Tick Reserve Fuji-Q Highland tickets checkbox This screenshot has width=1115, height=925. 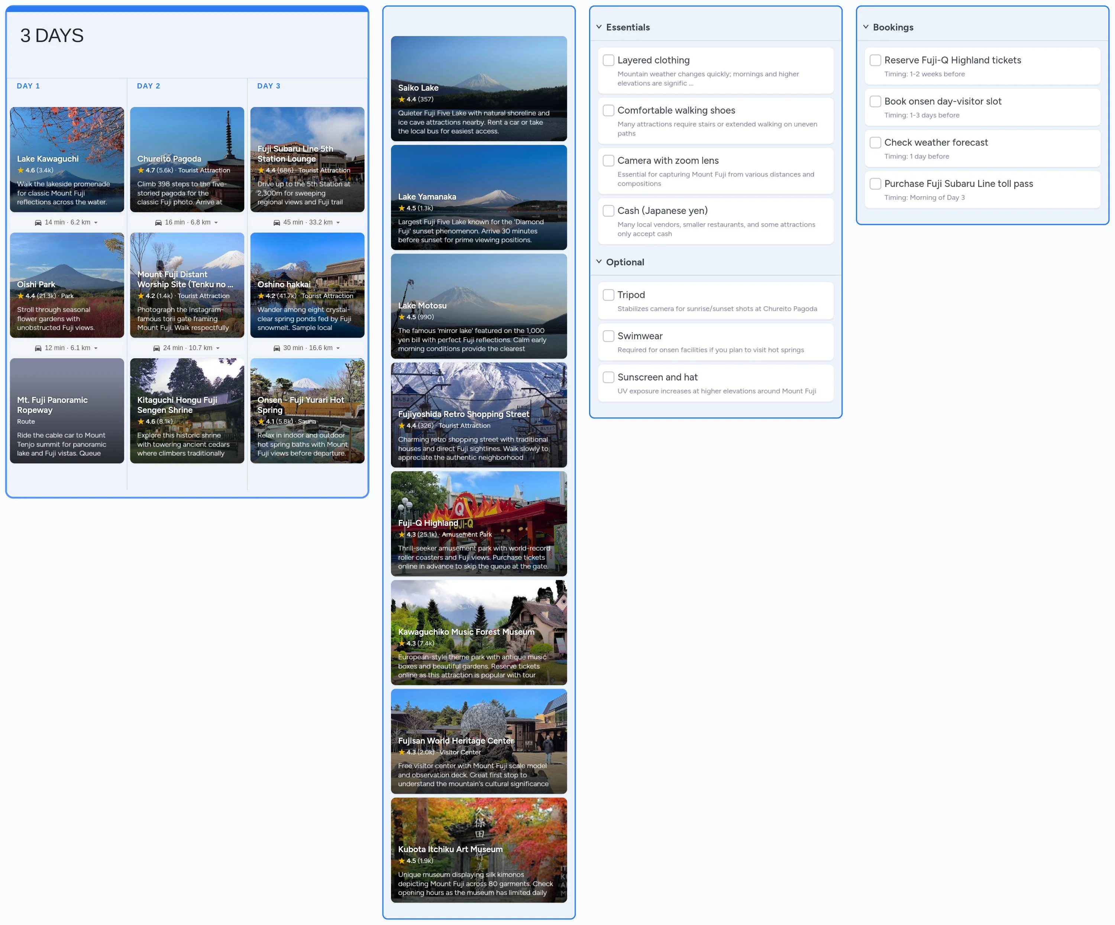click(875, 61)
